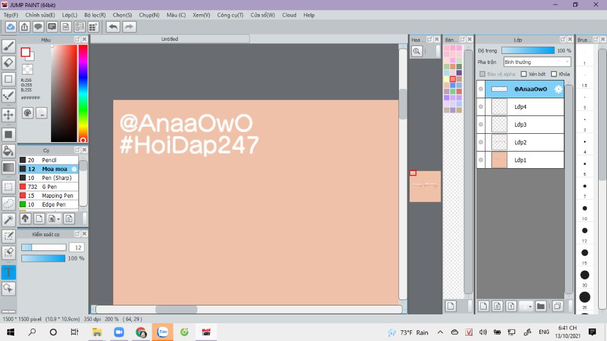Click the Undo arrow in toolbar
The height and width of the screenshot is (341, 607).
point(113,27)
